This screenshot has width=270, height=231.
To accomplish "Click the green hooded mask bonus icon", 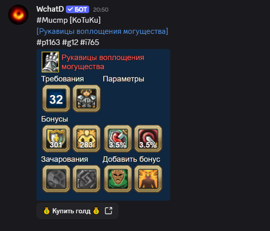I will pos(118,179).
